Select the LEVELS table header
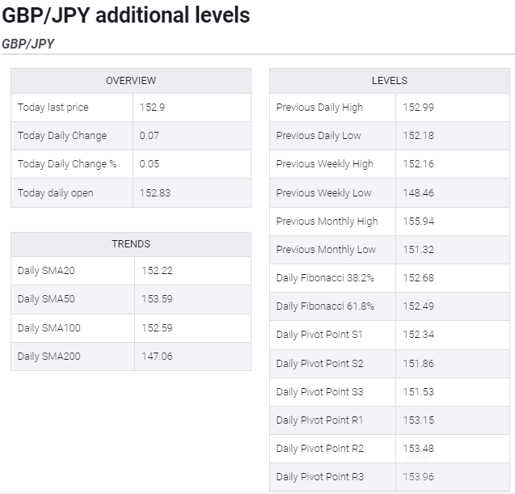515x494 pixels. [390, 81]
